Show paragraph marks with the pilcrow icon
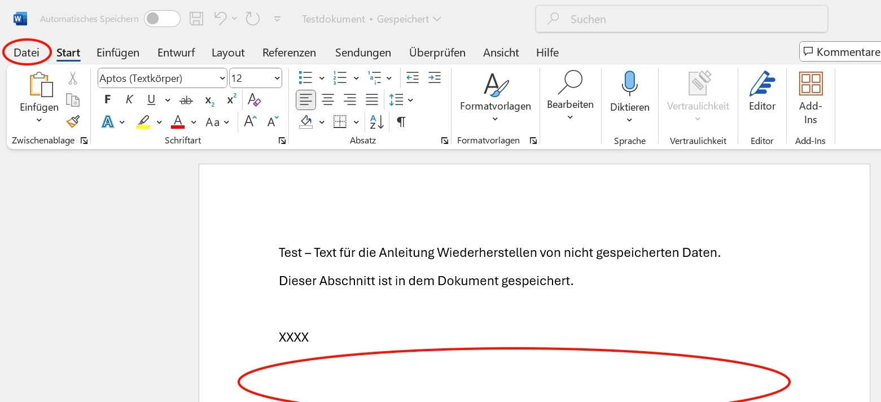 coord(401,122)
